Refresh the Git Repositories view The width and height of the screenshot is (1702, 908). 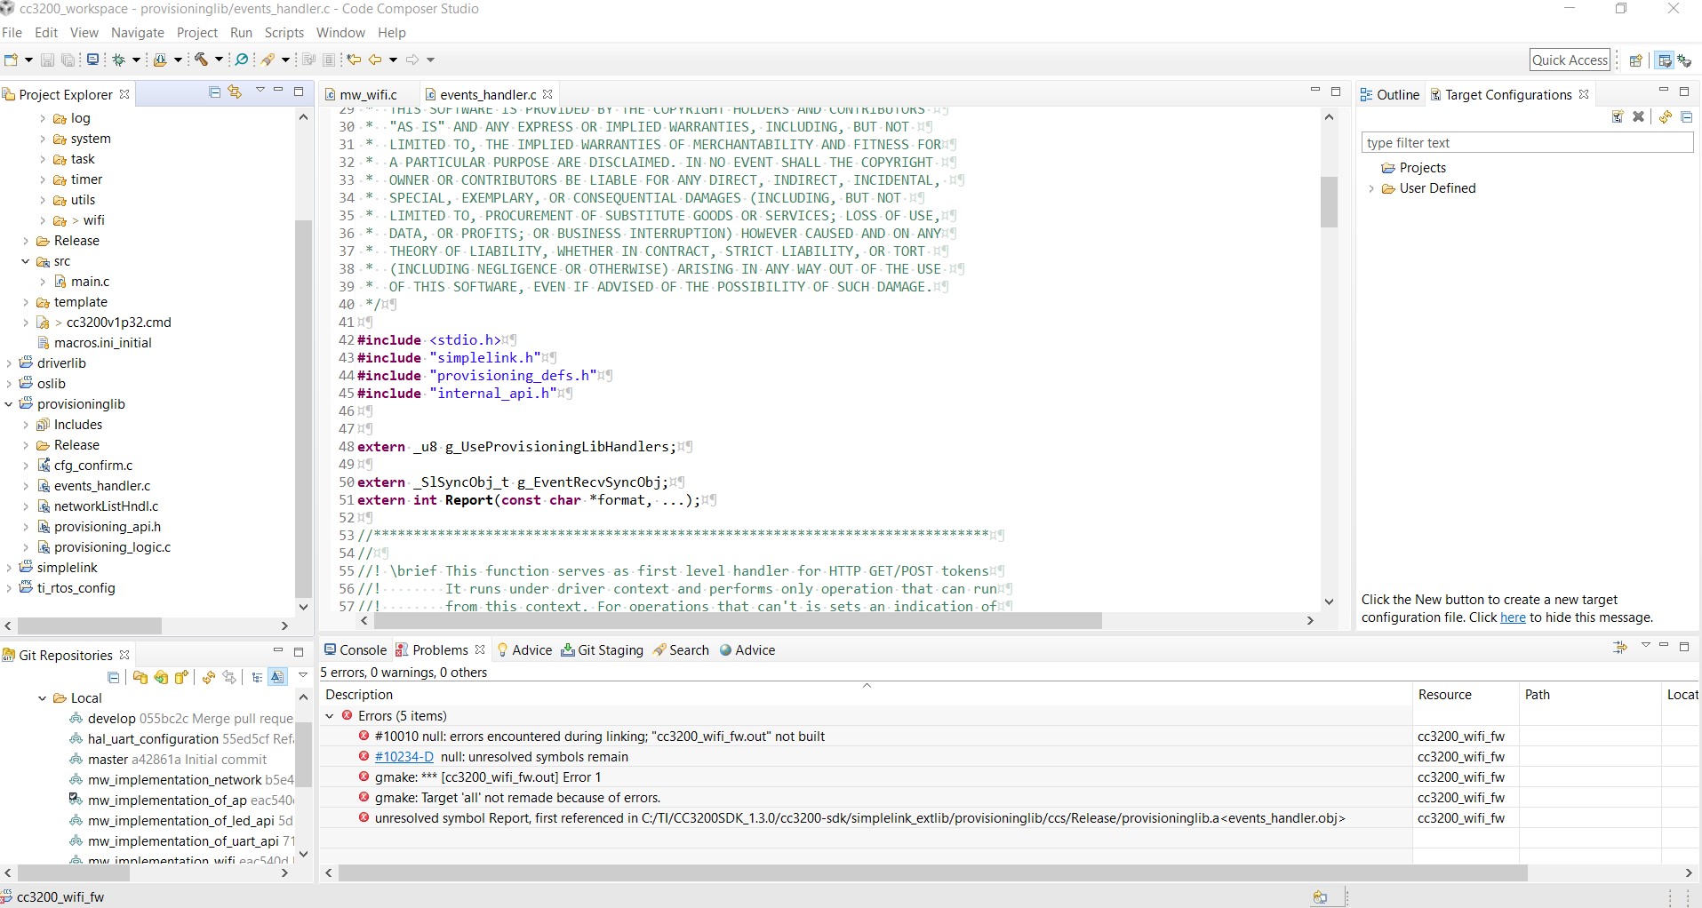209,677
